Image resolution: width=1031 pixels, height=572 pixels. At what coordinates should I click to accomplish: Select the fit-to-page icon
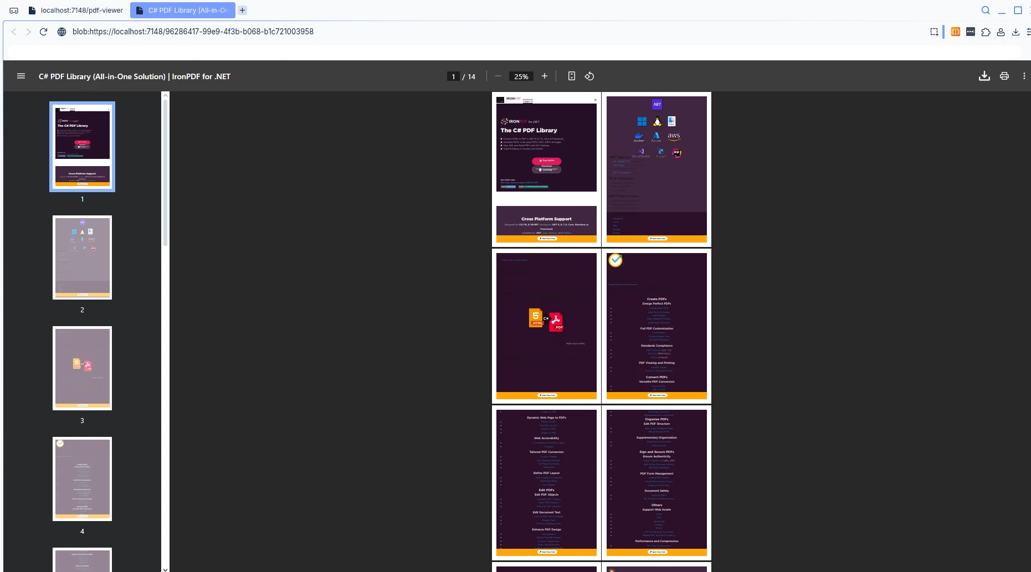click(x=572, y=76)
